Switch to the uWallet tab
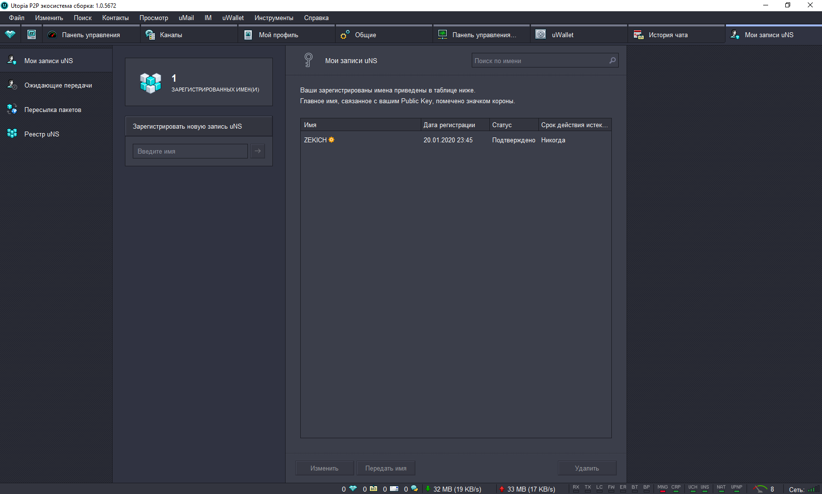The width and height of the screenshot is (822, 494). point(579,35)
